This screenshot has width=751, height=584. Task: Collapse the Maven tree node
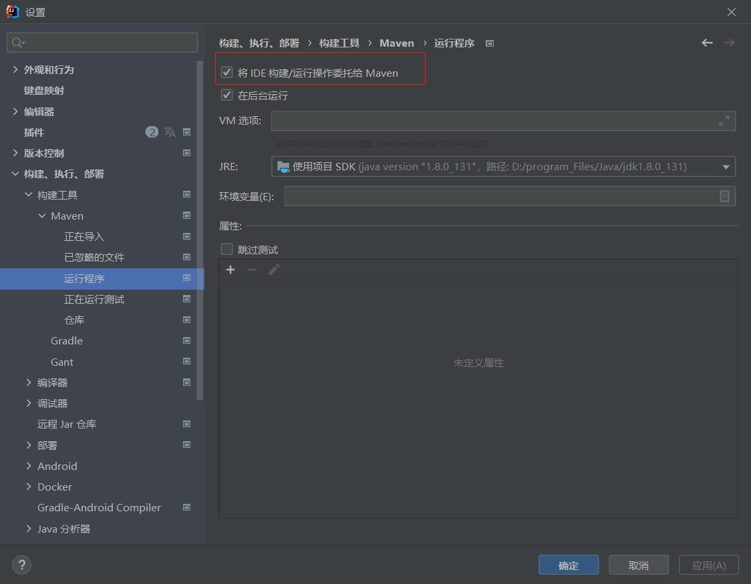pos(42,216)
